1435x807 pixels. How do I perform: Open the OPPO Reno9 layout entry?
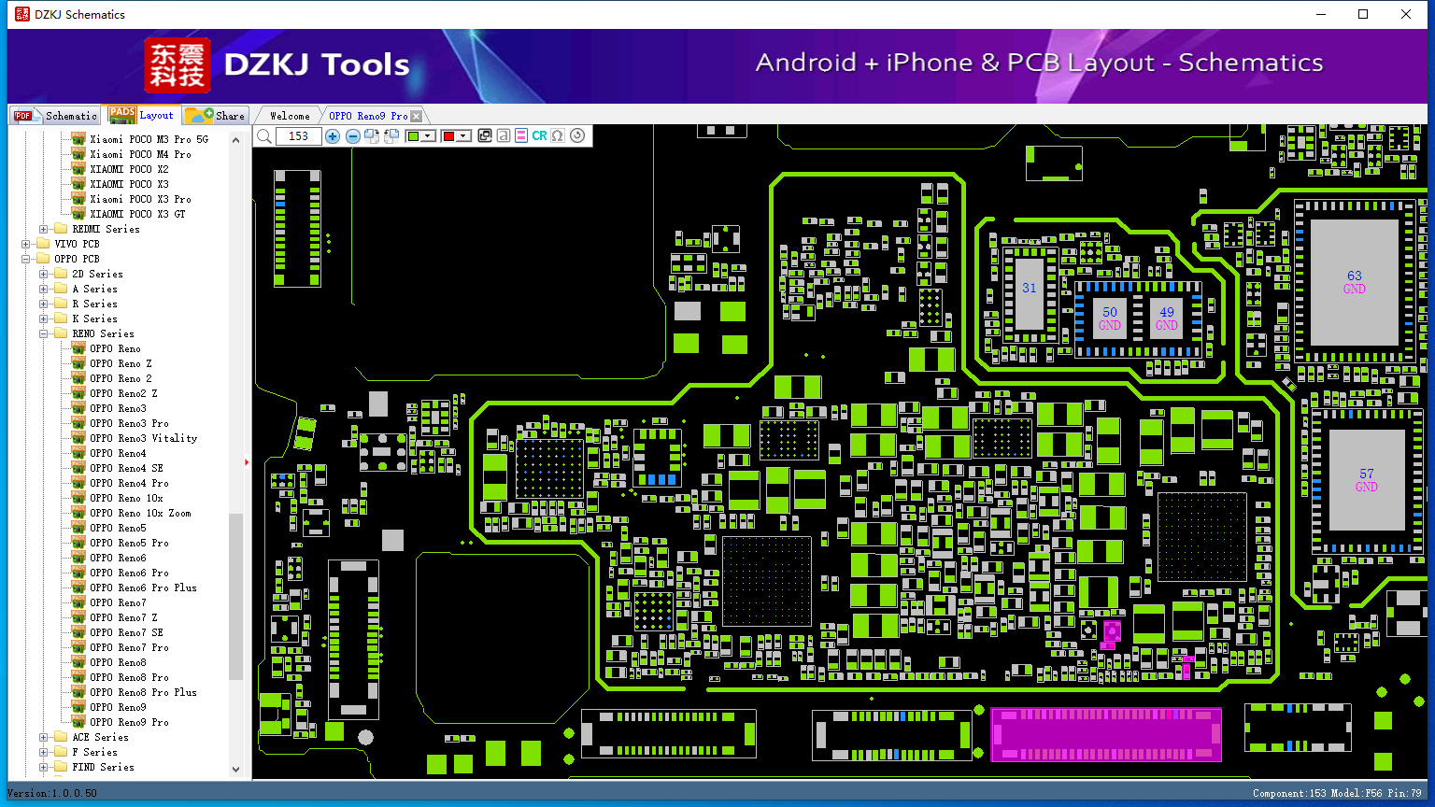point(118,707)
